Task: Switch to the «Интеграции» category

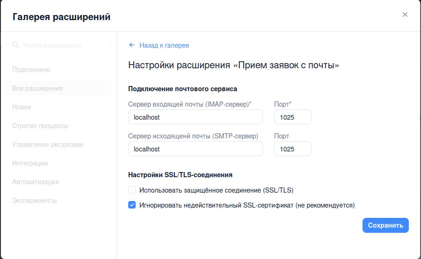Action: (x=30, y=163)
